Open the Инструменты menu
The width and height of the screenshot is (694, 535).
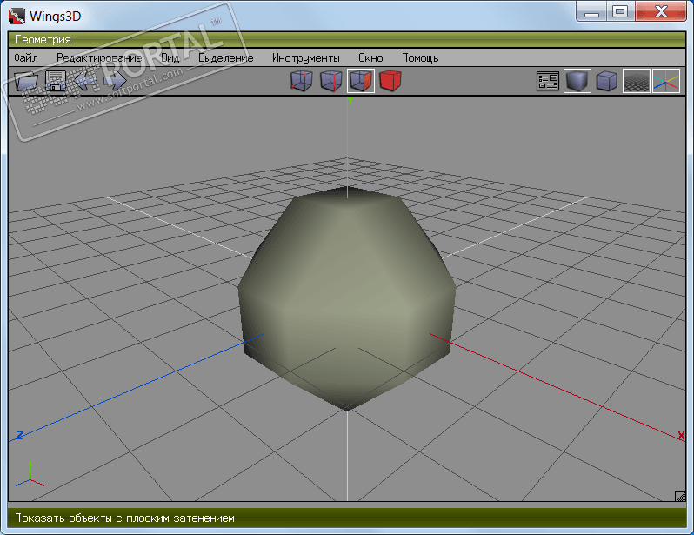306,58
